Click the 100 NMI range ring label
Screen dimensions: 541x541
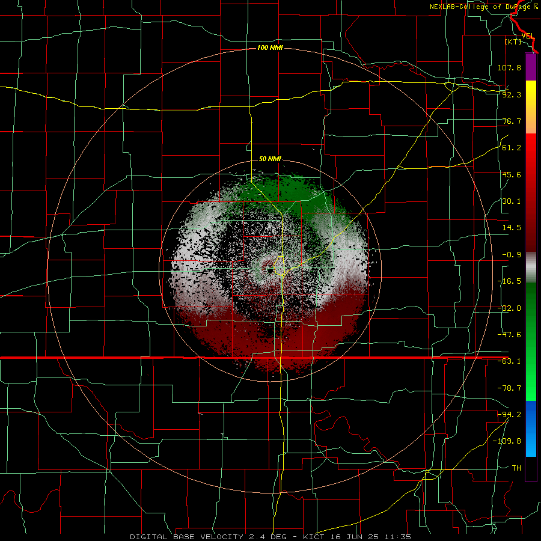click(x=270, y=47)
